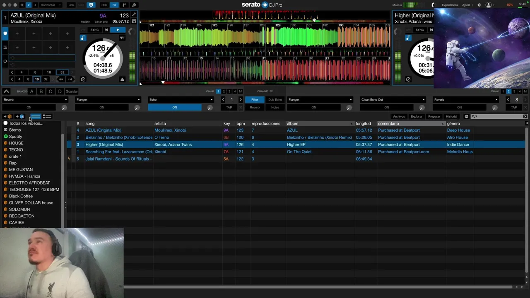Click Editar grid on deck 1
Screen dimensions: 530x298
(101, 22)
